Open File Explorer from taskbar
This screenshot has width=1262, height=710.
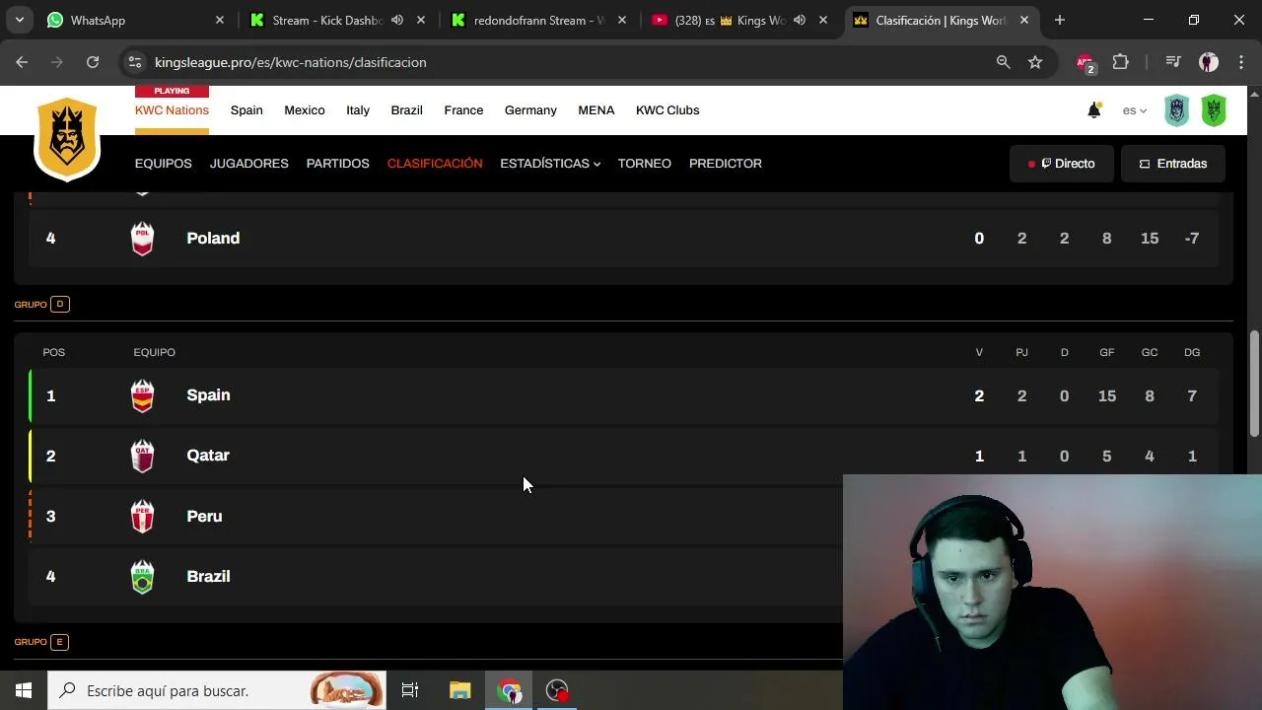[x=460, y=690]
